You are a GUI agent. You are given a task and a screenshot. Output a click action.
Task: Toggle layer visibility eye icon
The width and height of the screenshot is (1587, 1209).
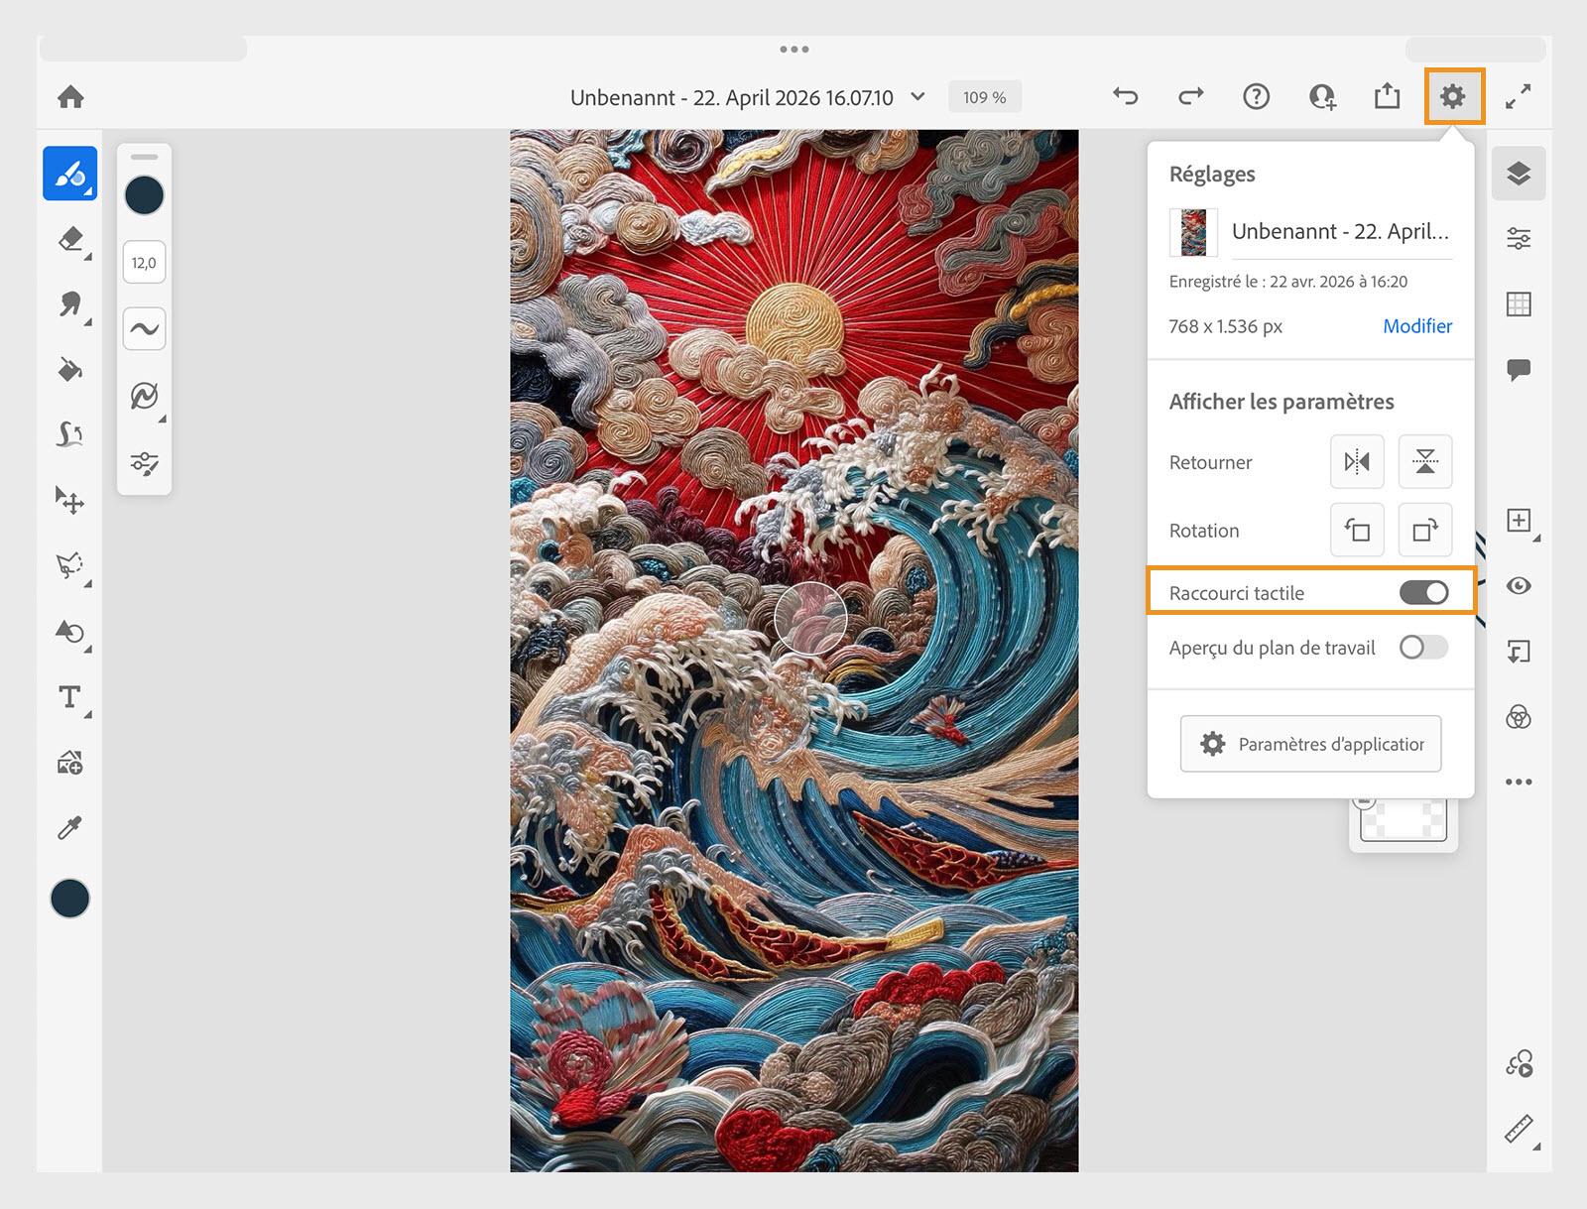click(1519, 586)
